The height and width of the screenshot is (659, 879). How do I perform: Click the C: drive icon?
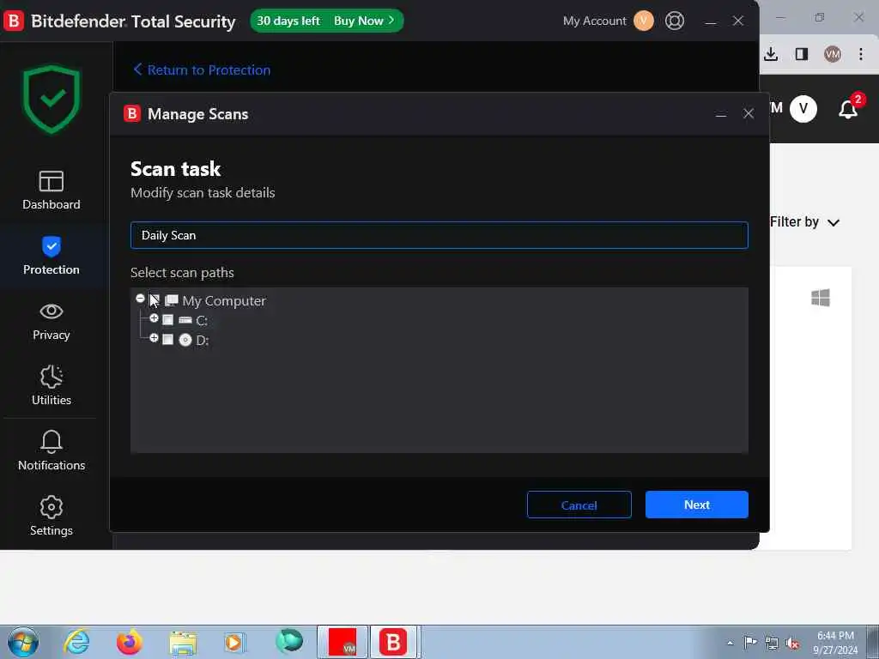pos(185,320)
